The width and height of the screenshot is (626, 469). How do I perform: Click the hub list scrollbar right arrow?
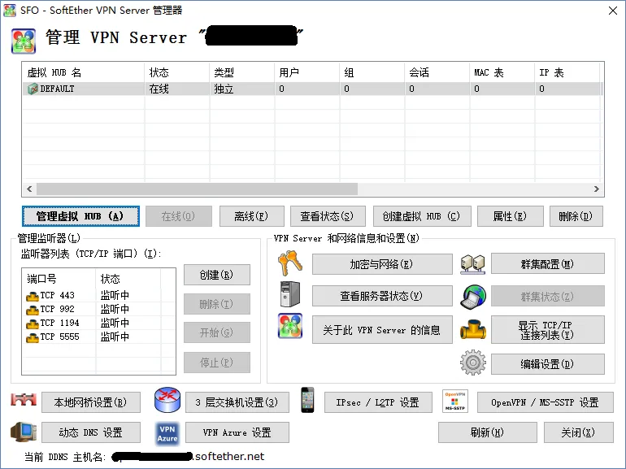(596, 189)
